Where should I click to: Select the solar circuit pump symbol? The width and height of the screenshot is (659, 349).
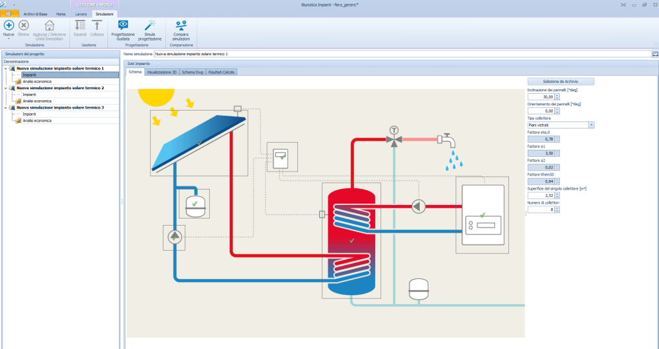point(174,237)
